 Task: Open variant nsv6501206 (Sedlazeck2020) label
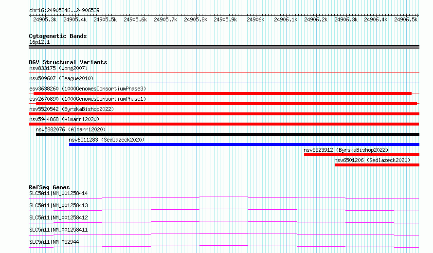pos(372,160)
